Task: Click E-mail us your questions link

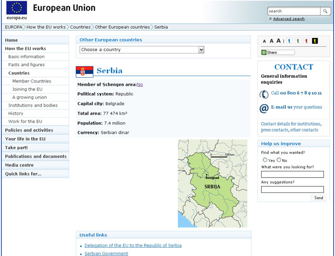Action: point(296,107)
